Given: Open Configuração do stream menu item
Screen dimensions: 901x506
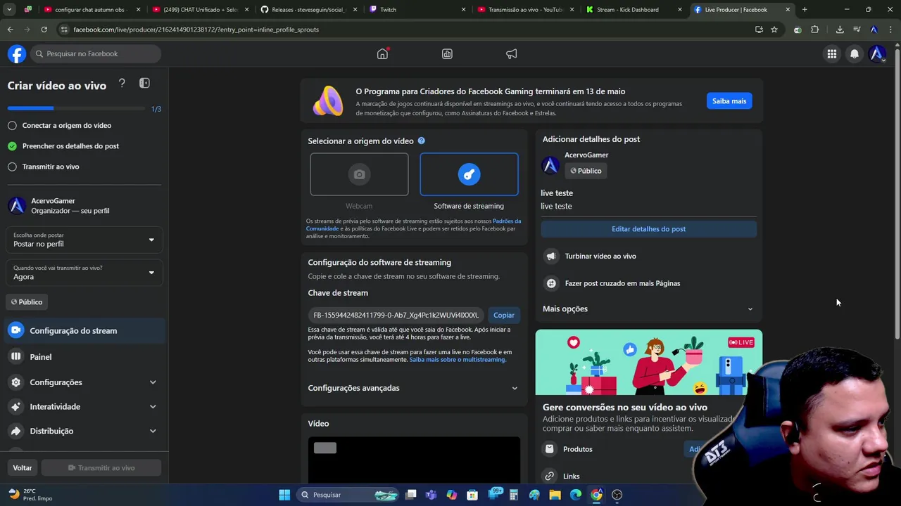Looking at the screenshot, I should (84, 330).
